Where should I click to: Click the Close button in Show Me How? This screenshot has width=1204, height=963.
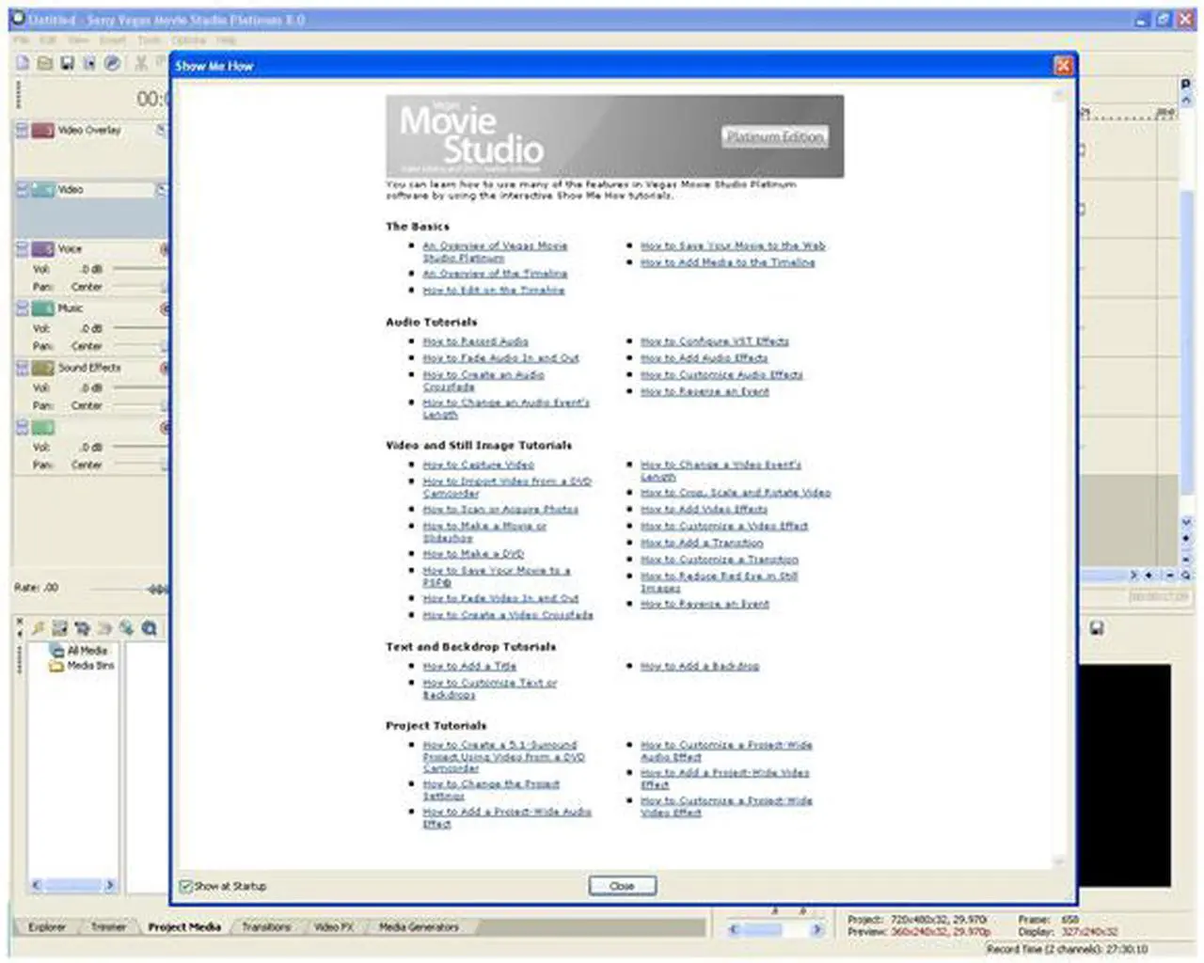pos(622,886)
